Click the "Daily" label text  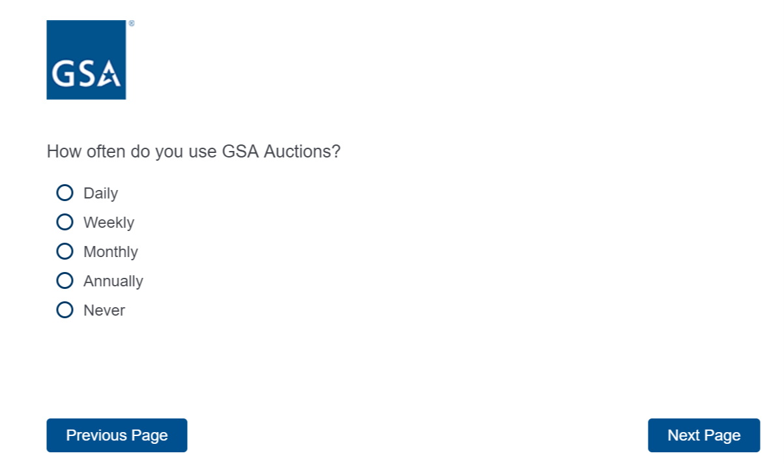[100, 193]
